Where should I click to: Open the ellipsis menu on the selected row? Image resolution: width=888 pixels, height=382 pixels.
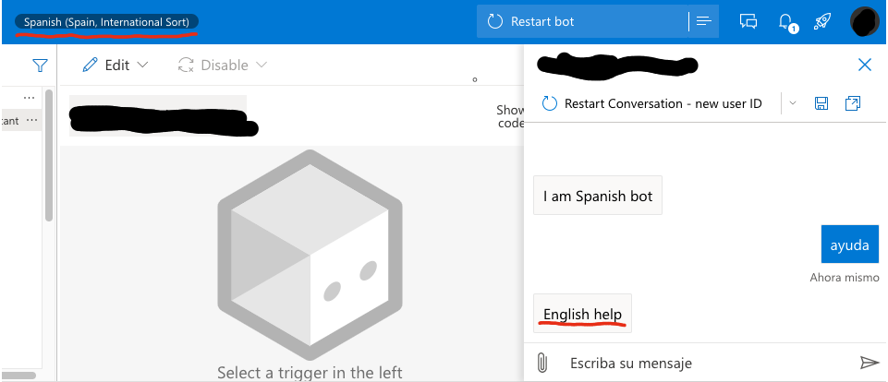[31, 120]
